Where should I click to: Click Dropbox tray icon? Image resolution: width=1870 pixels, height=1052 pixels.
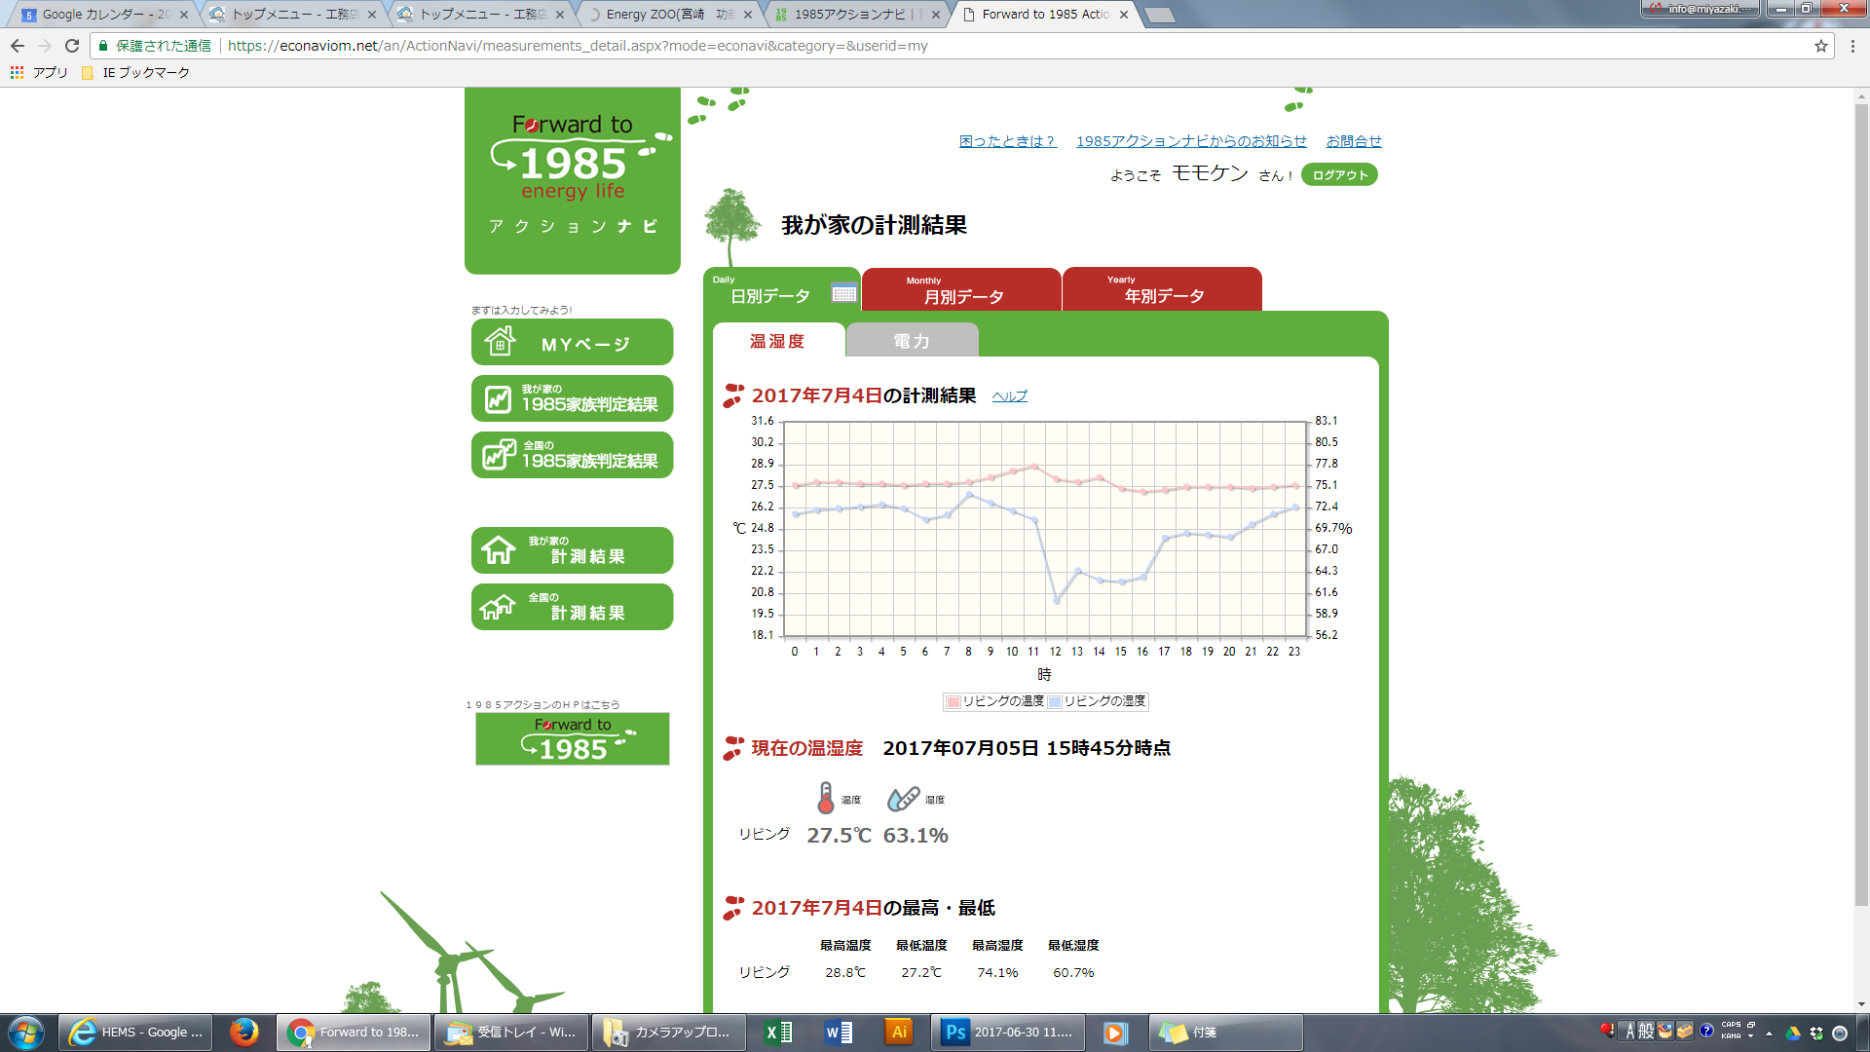tap(1816, 1033)
